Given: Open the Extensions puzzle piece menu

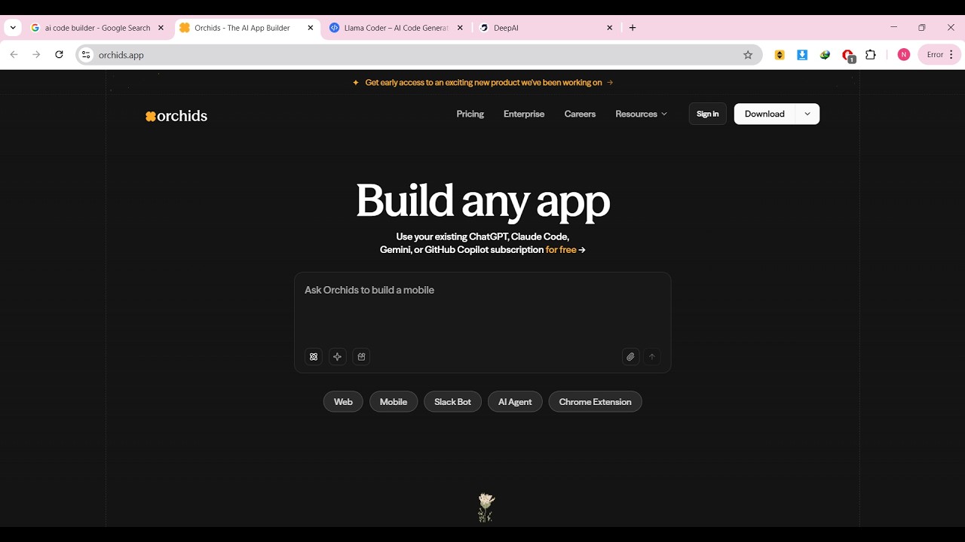Looking at the screenshot, I should tap(871, 55).
